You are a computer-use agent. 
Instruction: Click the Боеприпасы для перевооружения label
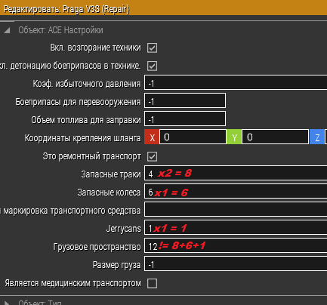pyautogui.click(x=78, y=102)
